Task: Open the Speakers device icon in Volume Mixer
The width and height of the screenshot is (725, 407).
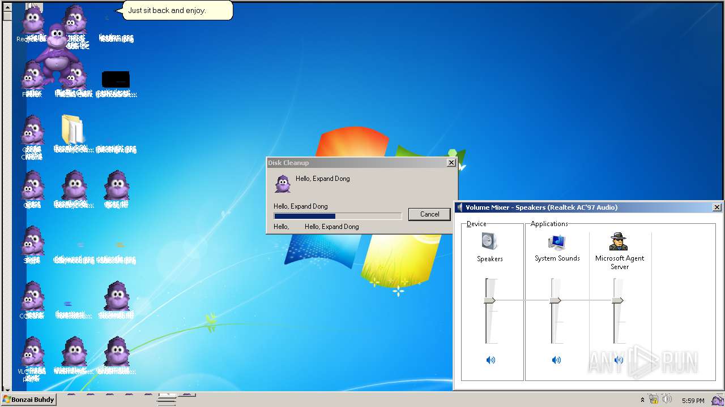Action: pyautogui.click(x=489, y=241)
